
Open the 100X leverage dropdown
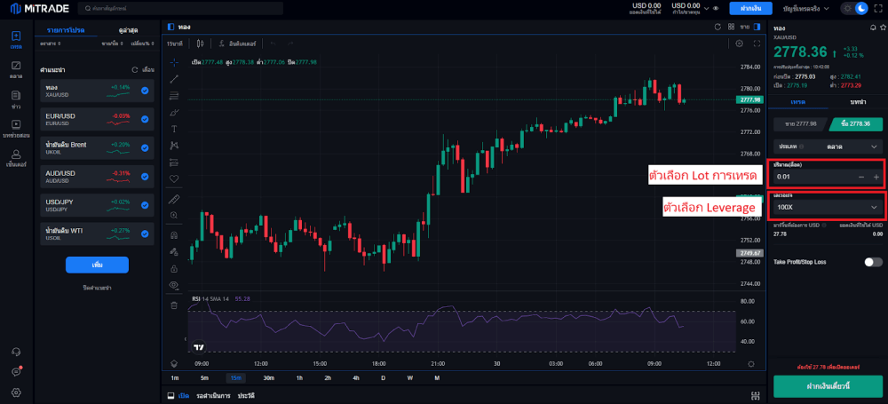[x=827, y=207]
